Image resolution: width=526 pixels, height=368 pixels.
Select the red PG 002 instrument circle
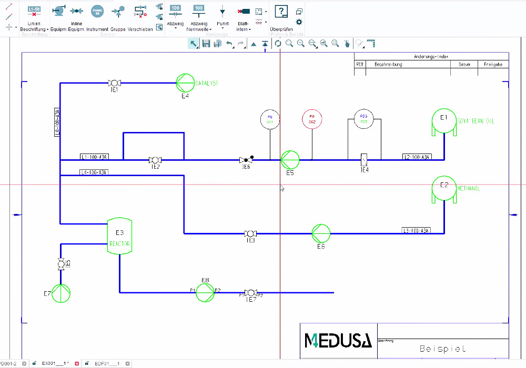coord(312,119)
